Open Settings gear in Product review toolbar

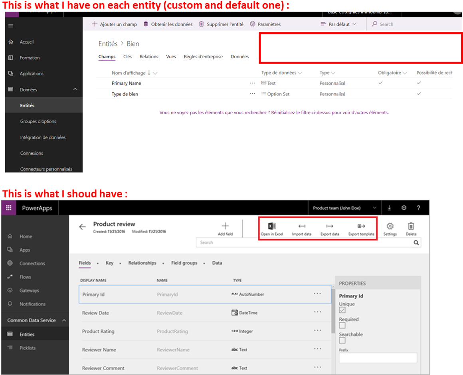390,226
